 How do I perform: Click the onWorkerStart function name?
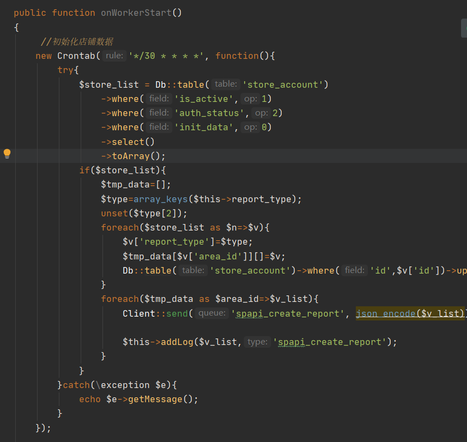[136, 13]
